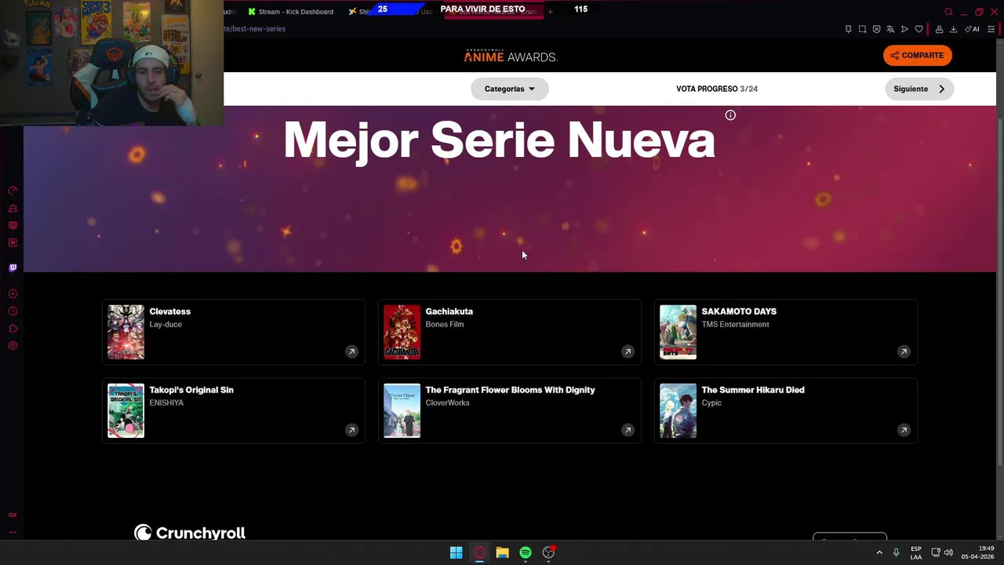Image resolution: width=1004 pixels, height=565 pixels.
Task: Select the Gachiakuta poster thumbnail
Action: click(402, 332)
